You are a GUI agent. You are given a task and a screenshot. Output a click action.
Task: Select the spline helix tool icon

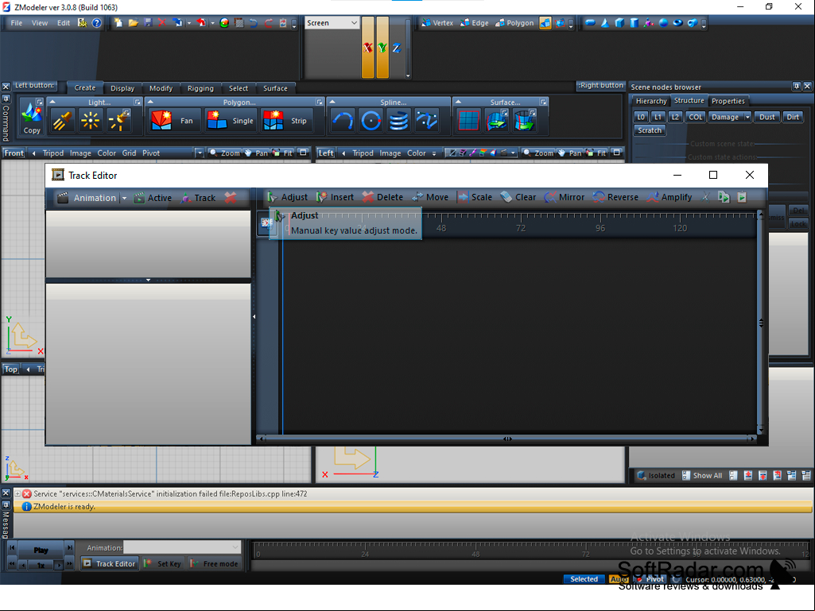click(x=398, y=121)
